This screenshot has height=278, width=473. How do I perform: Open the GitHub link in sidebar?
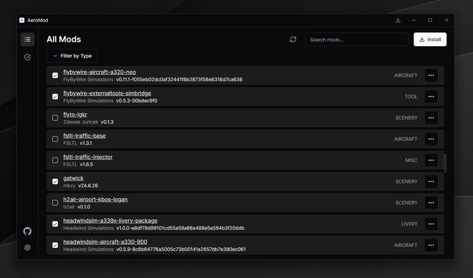coord(27,231)
